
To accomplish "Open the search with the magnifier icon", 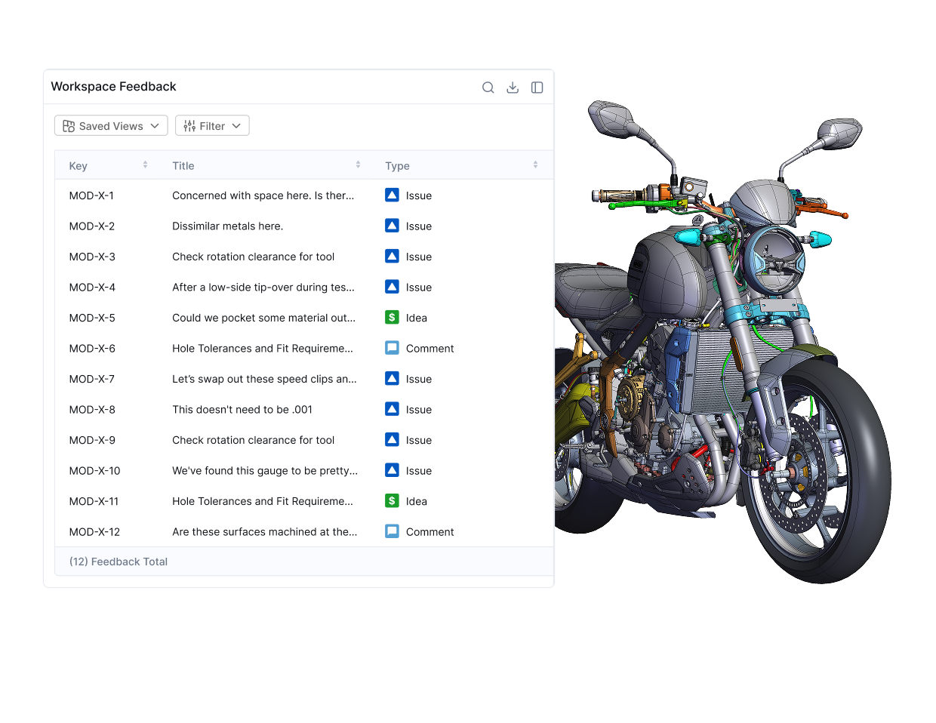I will (x=488, y=87).
